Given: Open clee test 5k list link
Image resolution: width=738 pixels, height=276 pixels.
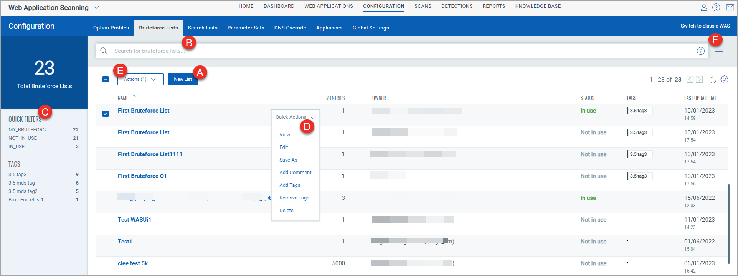Looking at the screenshot, I should tap(133, 263).
